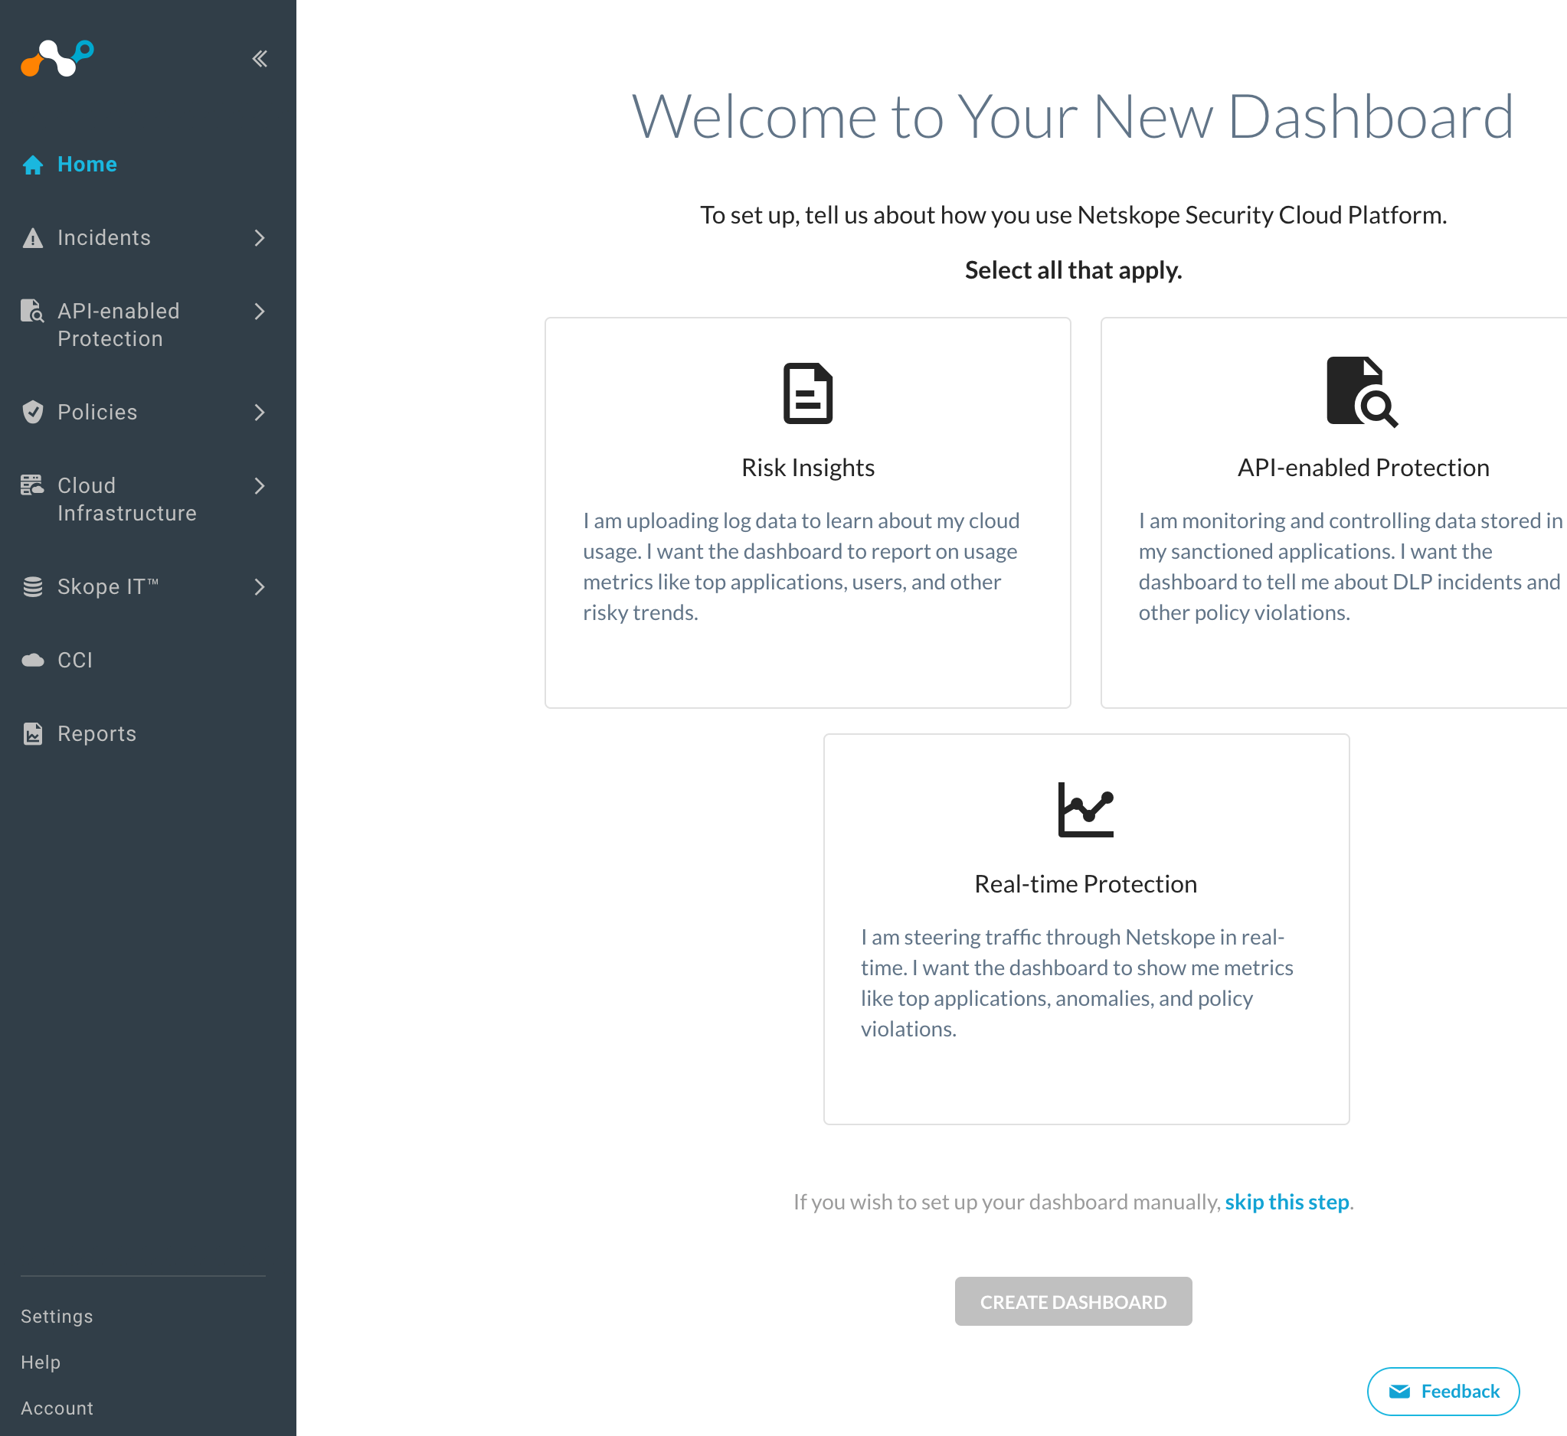Click the Real-time Protection line chart icon

1086,810
